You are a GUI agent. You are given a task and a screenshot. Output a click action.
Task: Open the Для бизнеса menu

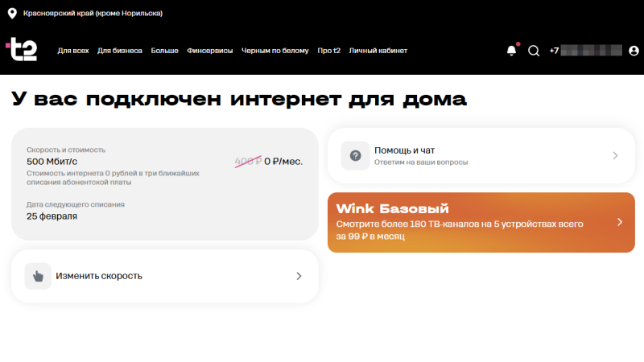(120, 51)
